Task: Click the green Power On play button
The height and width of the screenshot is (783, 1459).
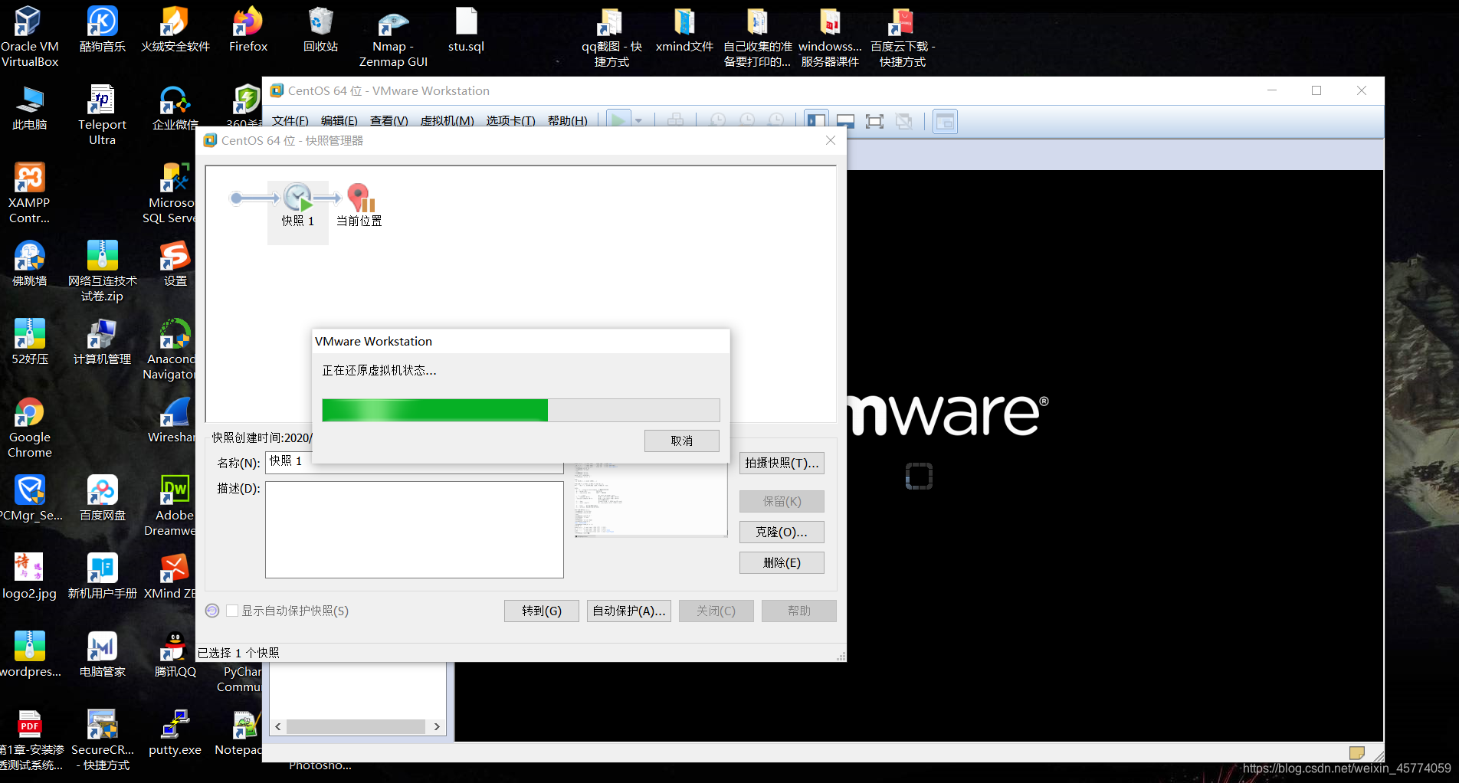Action: coord(618,120)
